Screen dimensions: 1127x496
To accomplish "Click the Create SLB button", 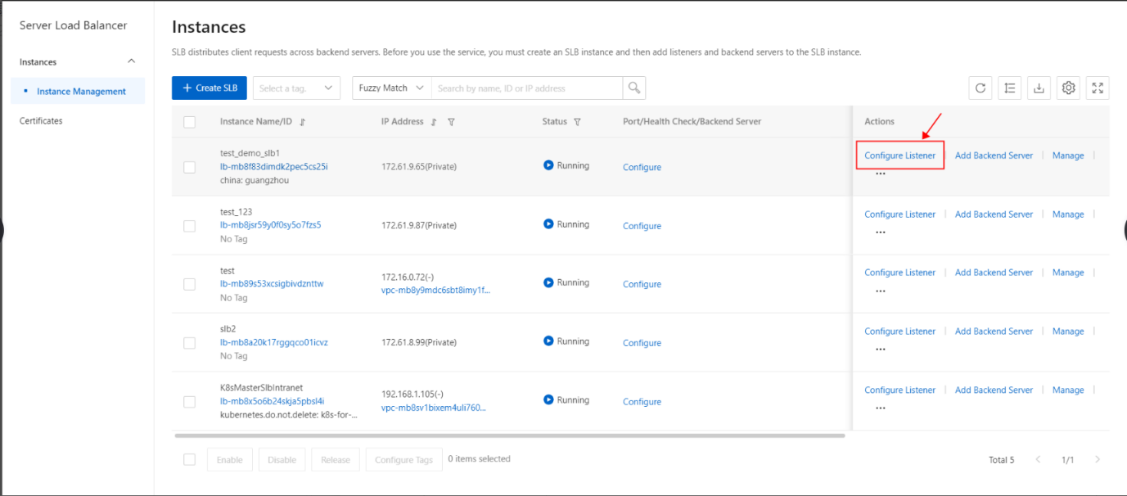I will 210,88.
